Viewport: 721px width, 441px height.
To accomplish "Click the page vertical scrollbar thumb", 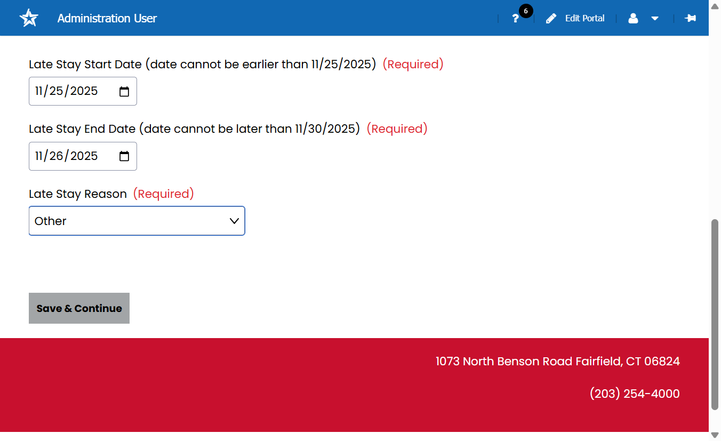I will coord(715,314).
